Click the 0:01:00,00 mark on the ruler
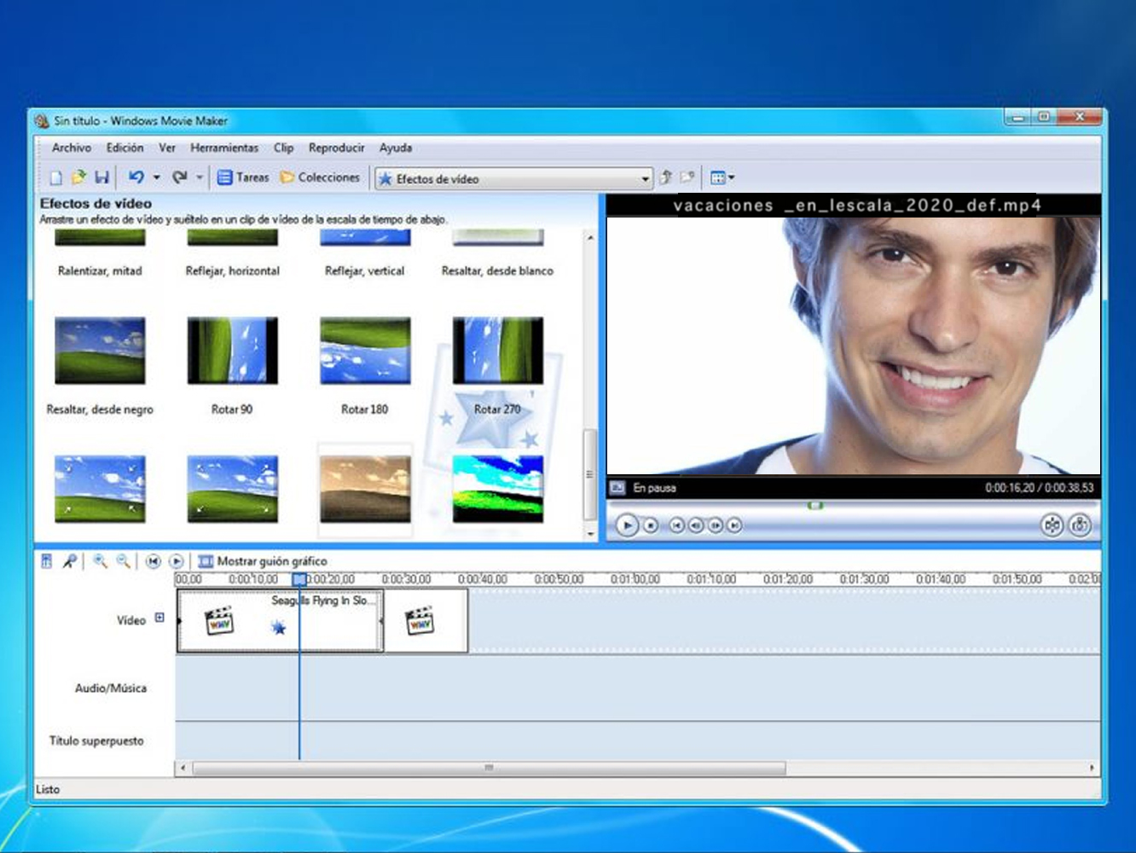 click(x=635, y=579)
